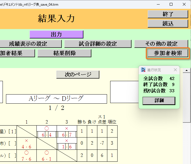191x164 pixels.
Task: Click score 1-6 in row 2
Action: 67,147
